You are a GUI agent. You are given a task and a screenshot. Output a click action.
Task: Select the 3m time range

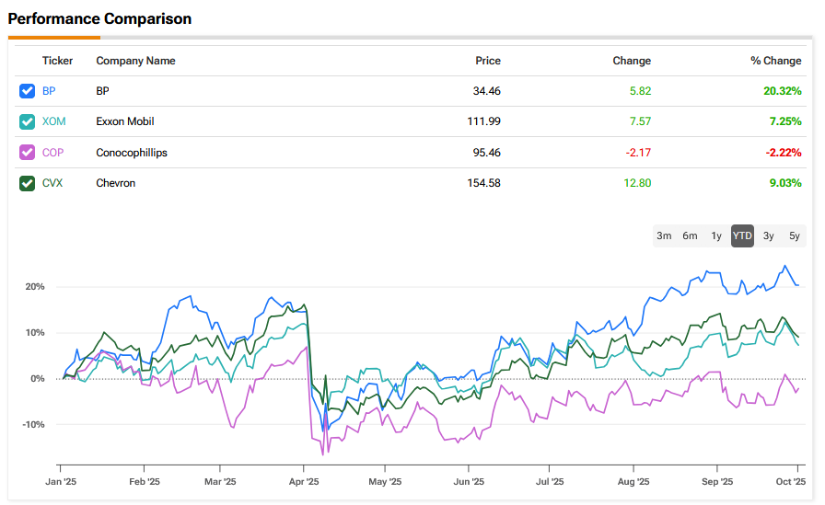(x=664, y=236)
